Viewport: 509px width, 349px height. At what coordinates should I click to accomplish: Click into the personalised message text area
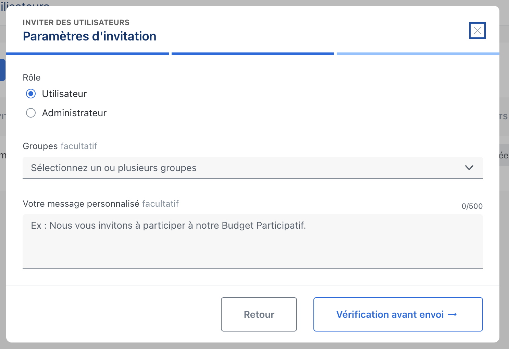coord(252,242)
